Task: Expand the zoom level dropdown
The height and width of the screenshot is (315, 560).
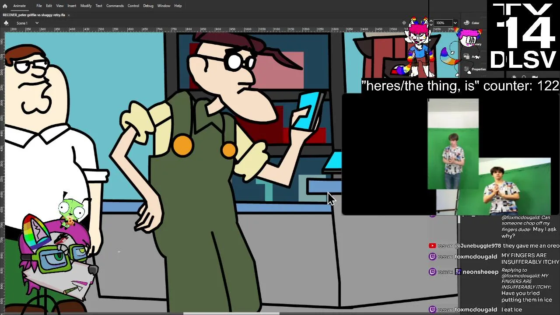Action: [x=455, y=23]
